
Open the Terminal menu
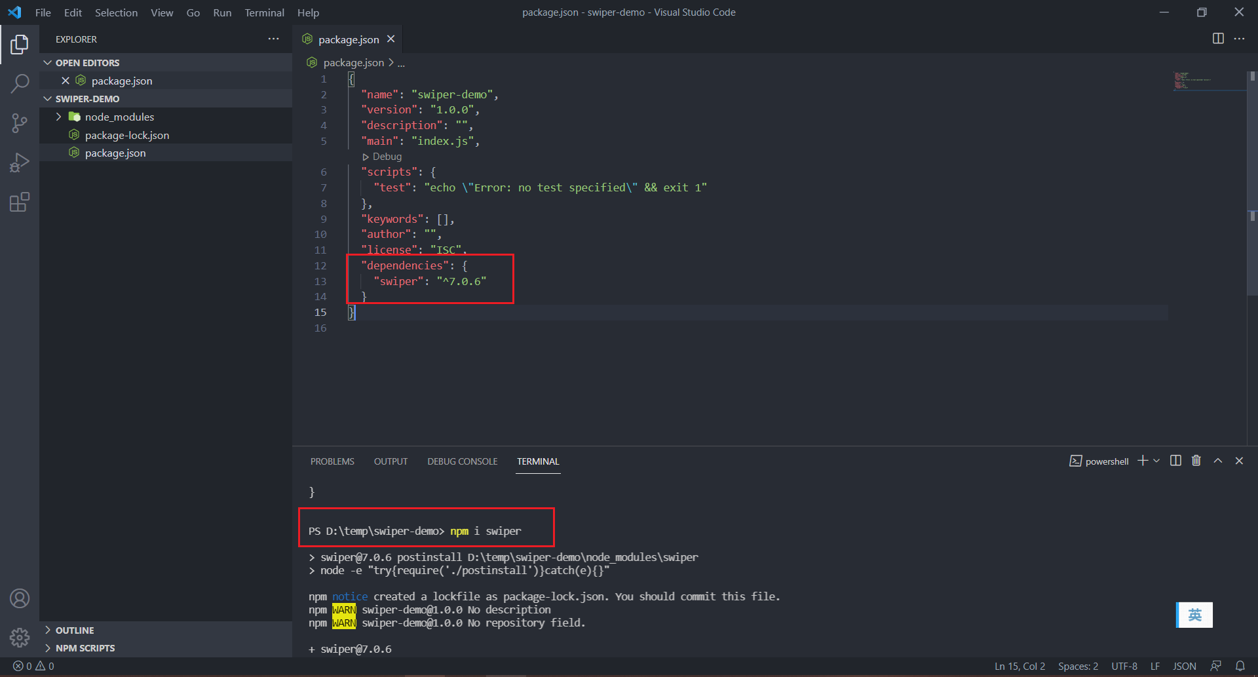click(x=265, y=12)
